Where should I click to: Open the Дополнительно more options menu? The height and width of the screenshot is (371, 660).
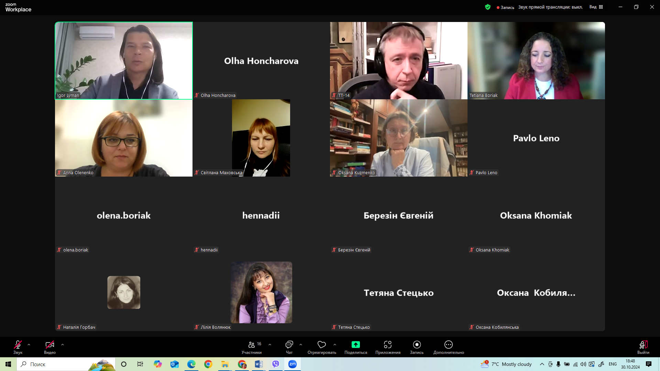tap(449, 347)
